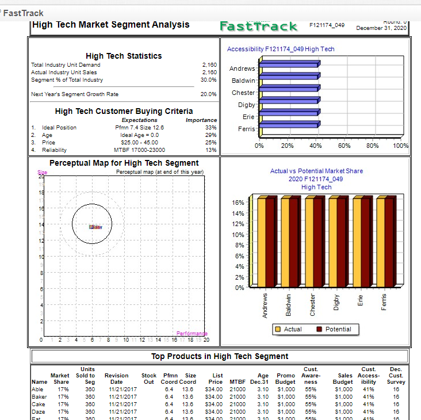
Task: Click the Able product name in the table
Action: [37, 390]
